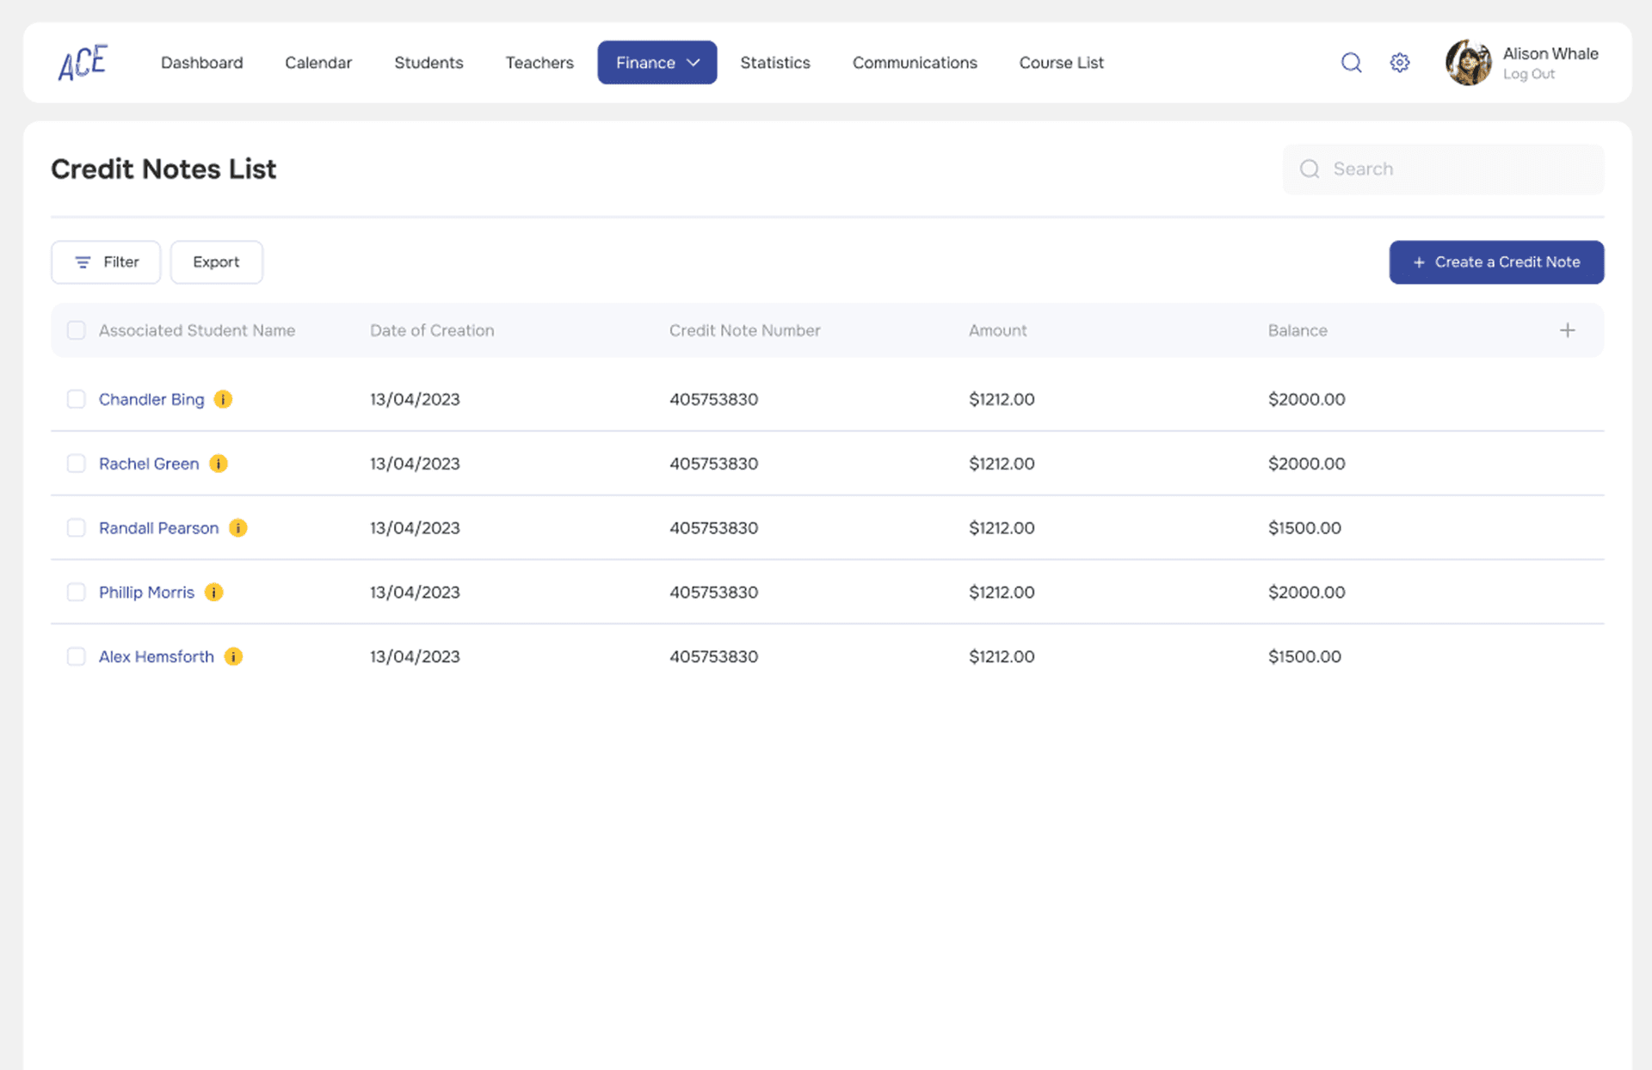The width and height of the screenshot is (1652, 1070).
Task: Open the search magnifier in the top bar
Action: tap(1351, 62)
